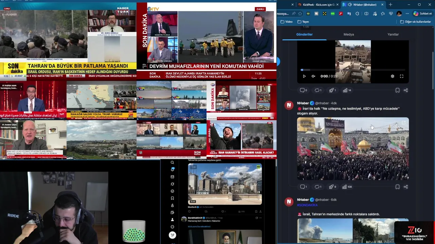Boost the post showing 9 rockets
This screenshot has width=435, height=244.
point(333,187)
